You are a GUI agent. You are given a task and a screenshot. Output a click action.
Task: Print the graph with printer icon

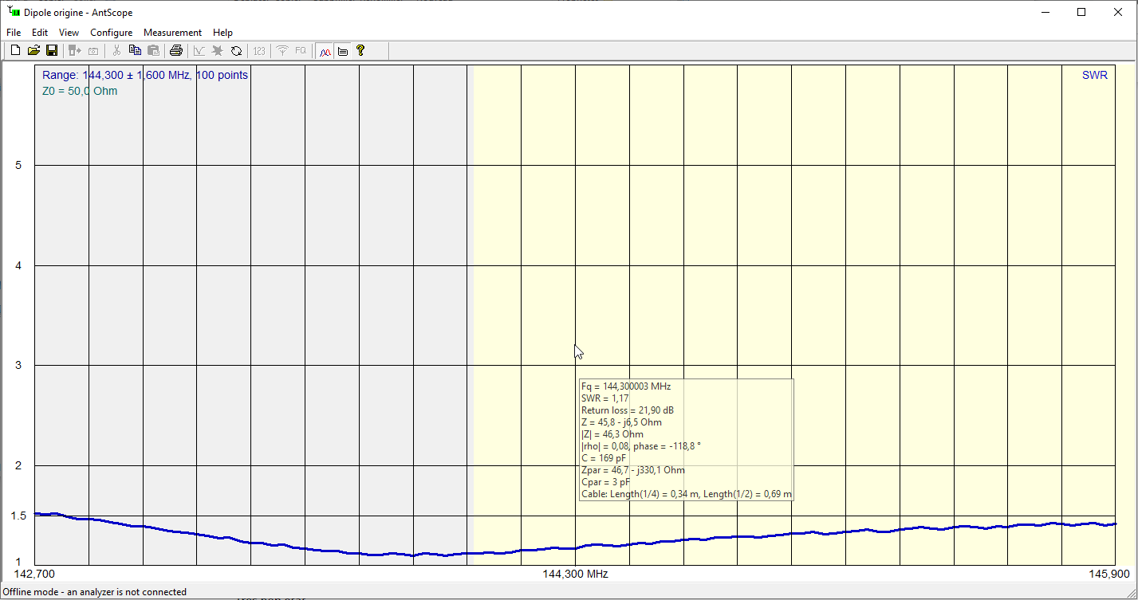pyautogui.click(x=176, y=51)
